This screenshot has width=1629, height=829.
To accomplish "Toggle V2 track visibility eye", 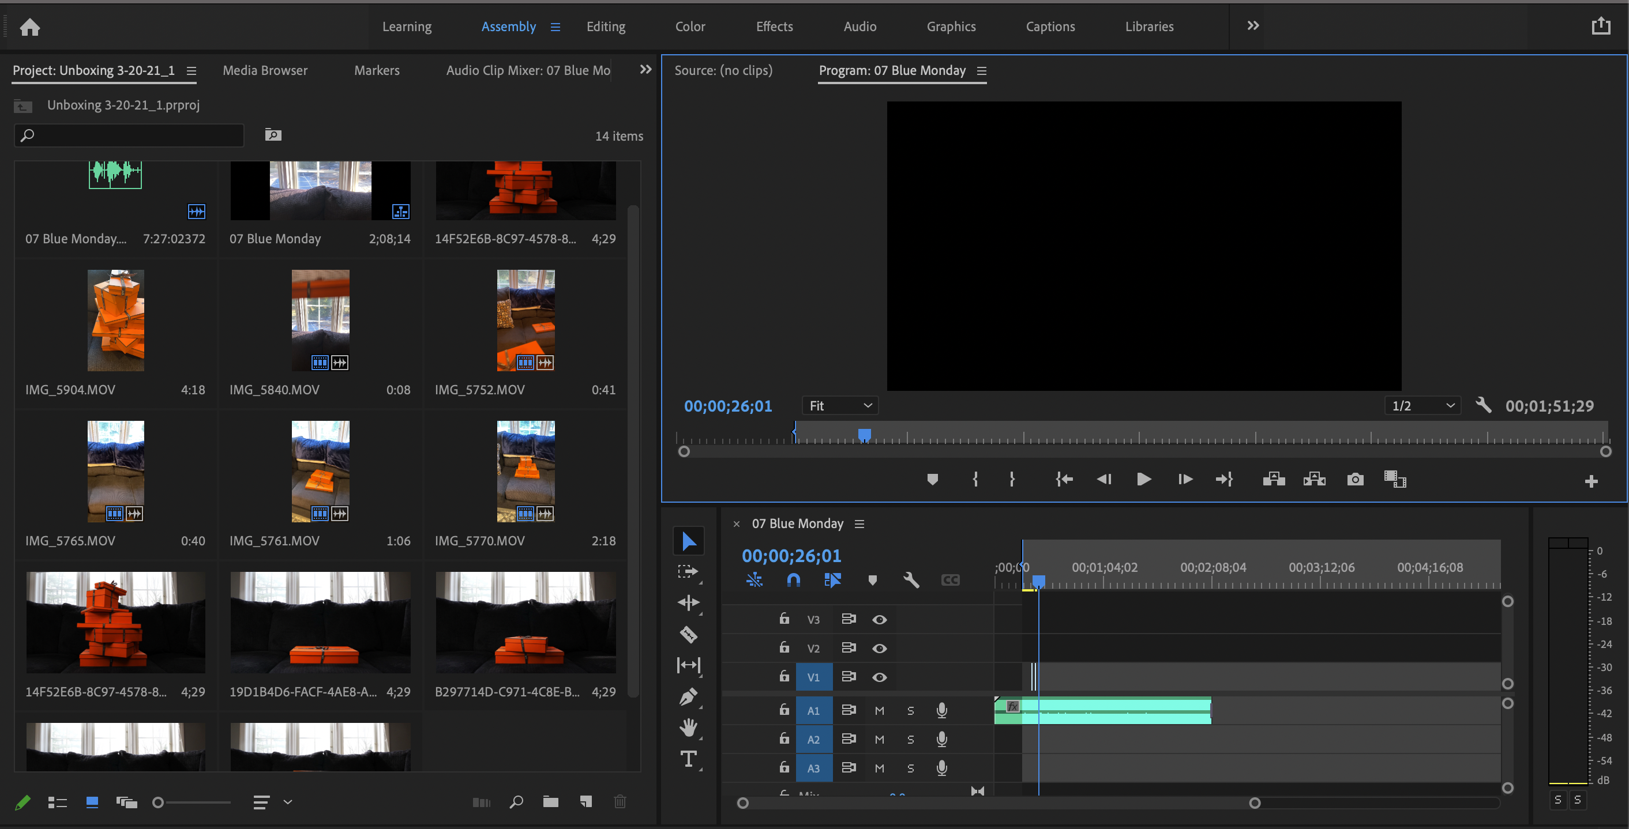I will coord(879,649).
